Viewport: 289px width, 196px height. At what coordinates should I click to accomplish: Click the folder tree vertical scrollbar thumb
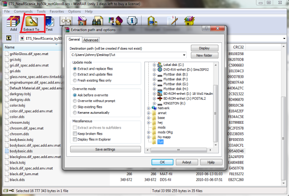tap(215, 113)
